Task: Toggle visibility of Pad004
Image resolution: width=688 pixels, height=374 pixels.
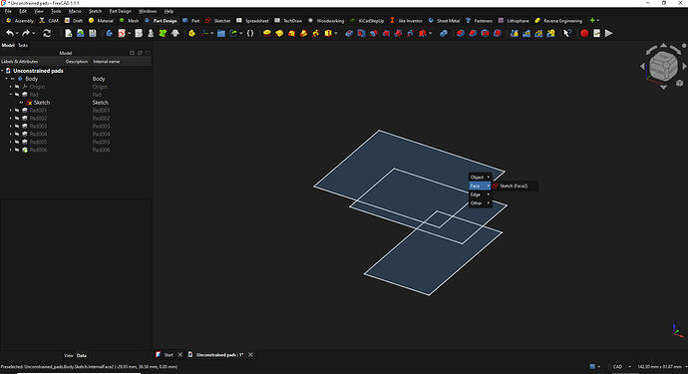Action: click(x=17, y=134)
